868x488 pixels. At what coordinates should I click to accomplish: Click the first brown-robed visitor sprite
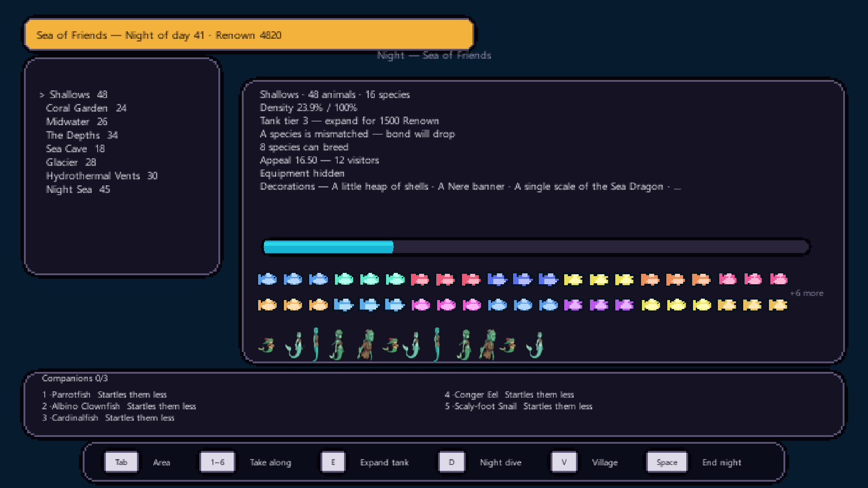coord(366,345)
